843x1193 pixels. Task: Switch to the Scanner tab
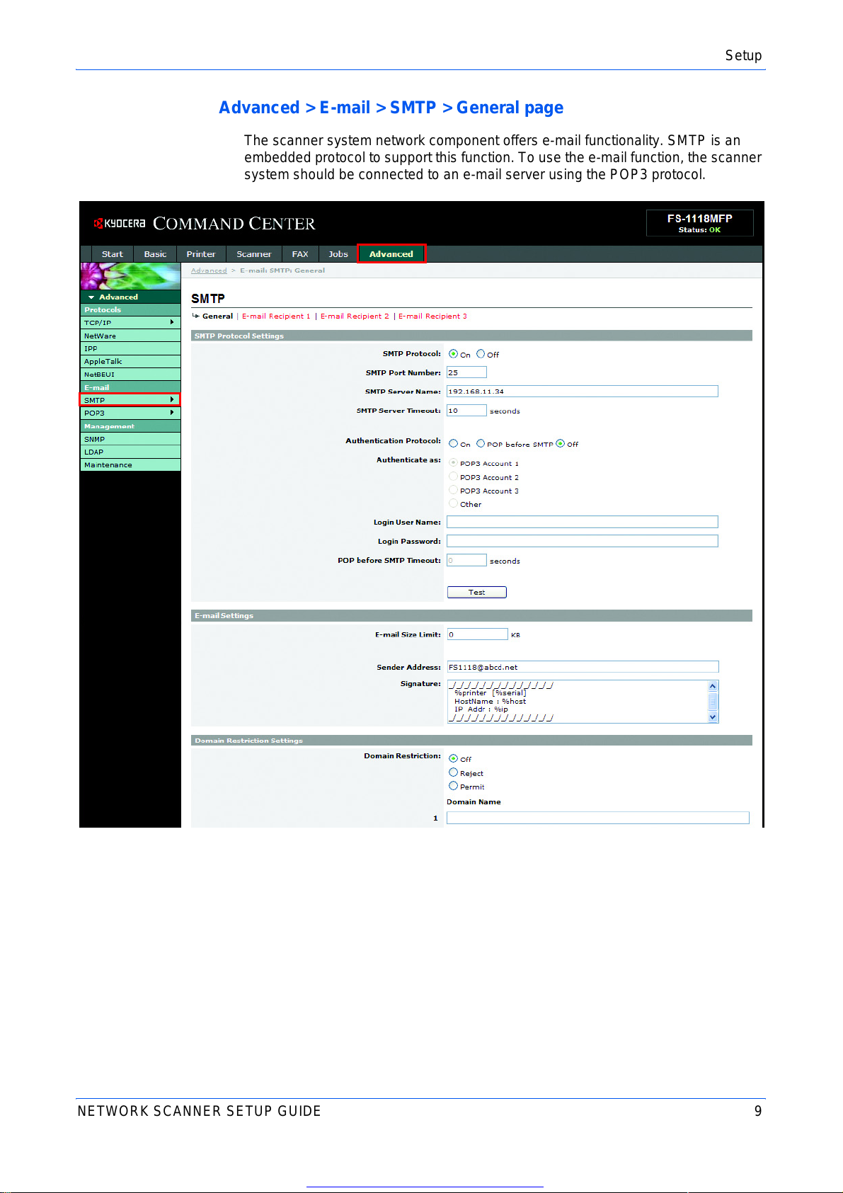(253, 254)
